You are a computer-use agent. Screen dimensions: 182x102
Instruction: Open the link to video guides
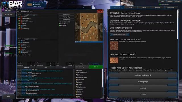(119, 35)
